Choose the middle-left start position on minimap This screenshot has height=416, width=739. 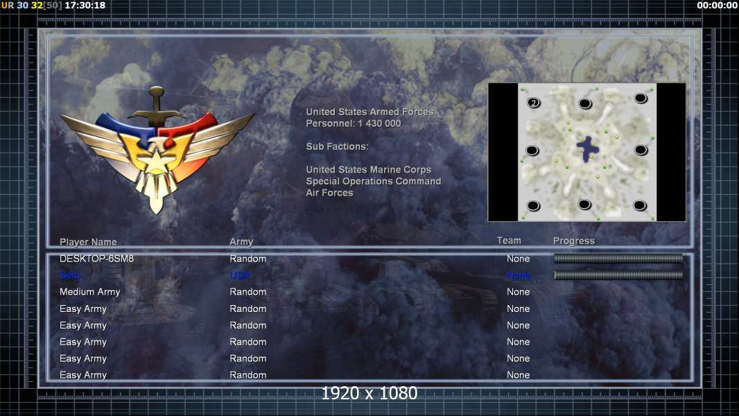pyautogui.click(x=532, y=150)
